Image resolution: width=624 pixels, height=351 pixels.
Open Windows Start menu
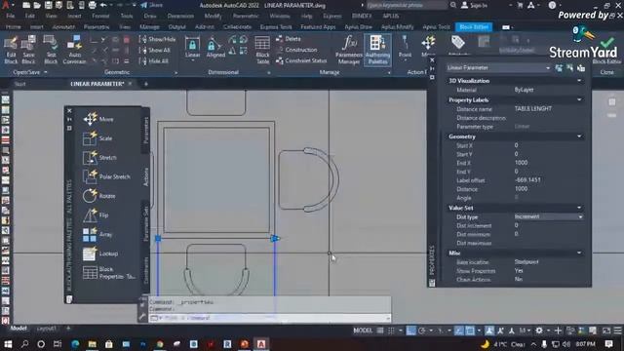8,344
